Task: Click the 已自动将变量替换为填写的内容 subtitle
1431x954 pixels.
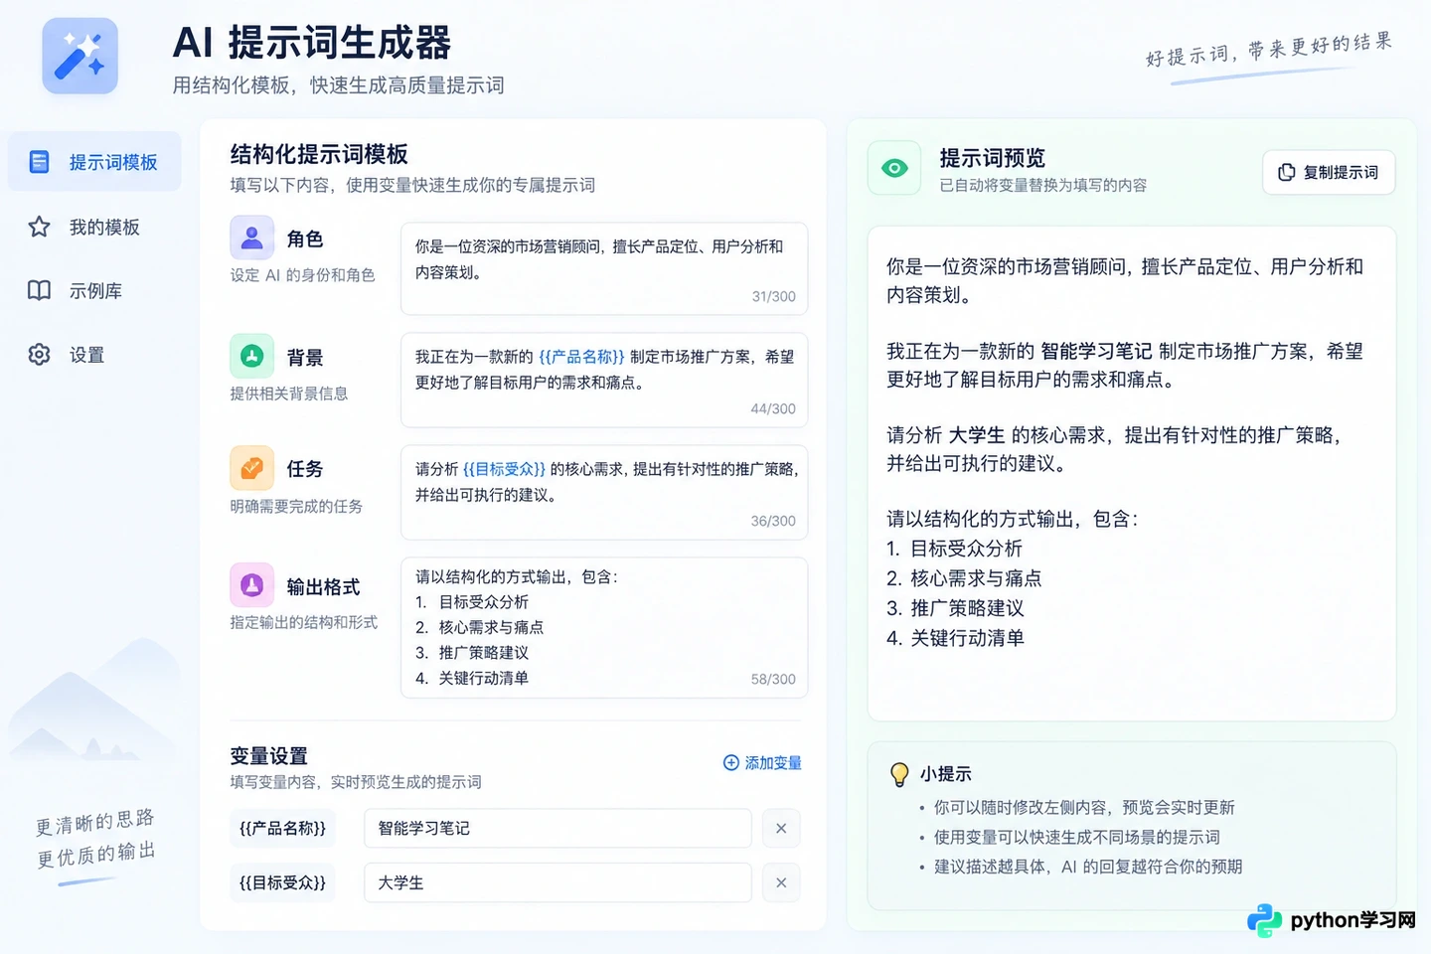Action: pos(1043,185)
